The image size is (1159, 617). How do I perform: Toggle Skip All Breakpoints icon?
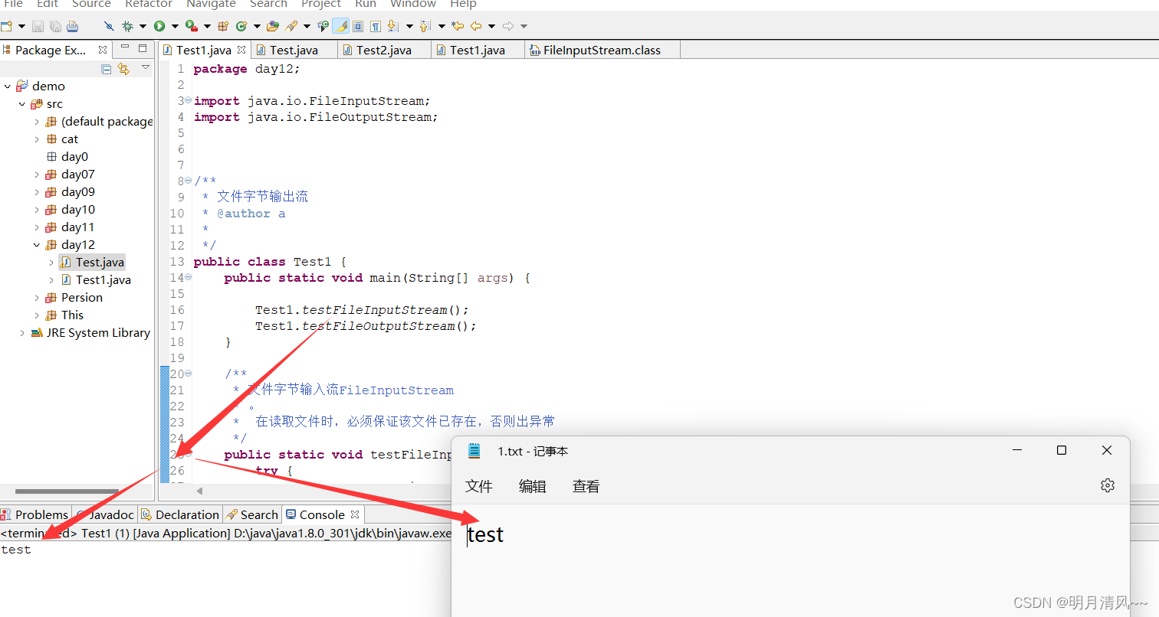(x=109, y=26)
